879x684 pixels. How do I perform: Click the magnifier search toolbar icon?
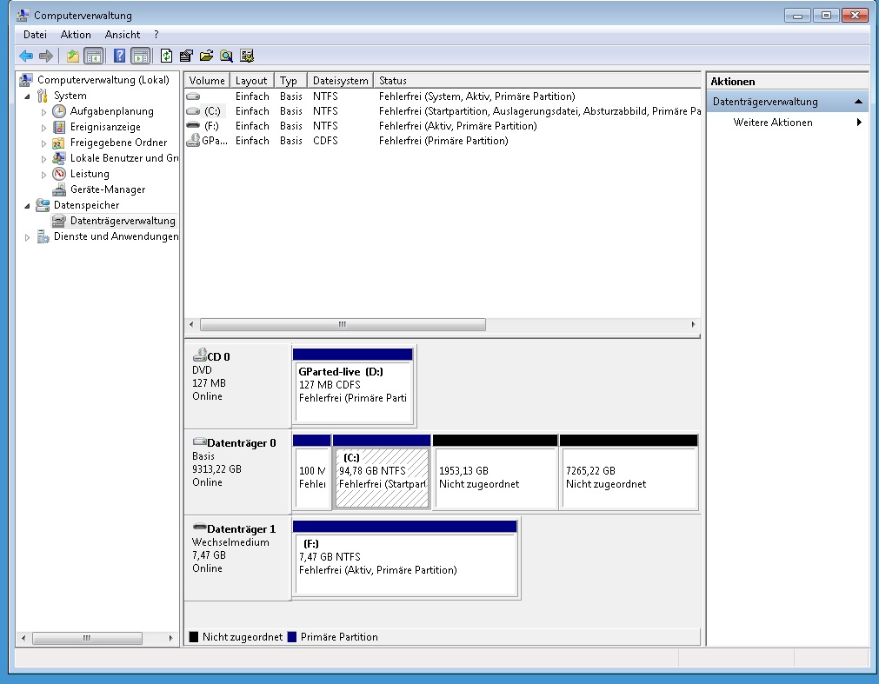(x=226, y=56)
